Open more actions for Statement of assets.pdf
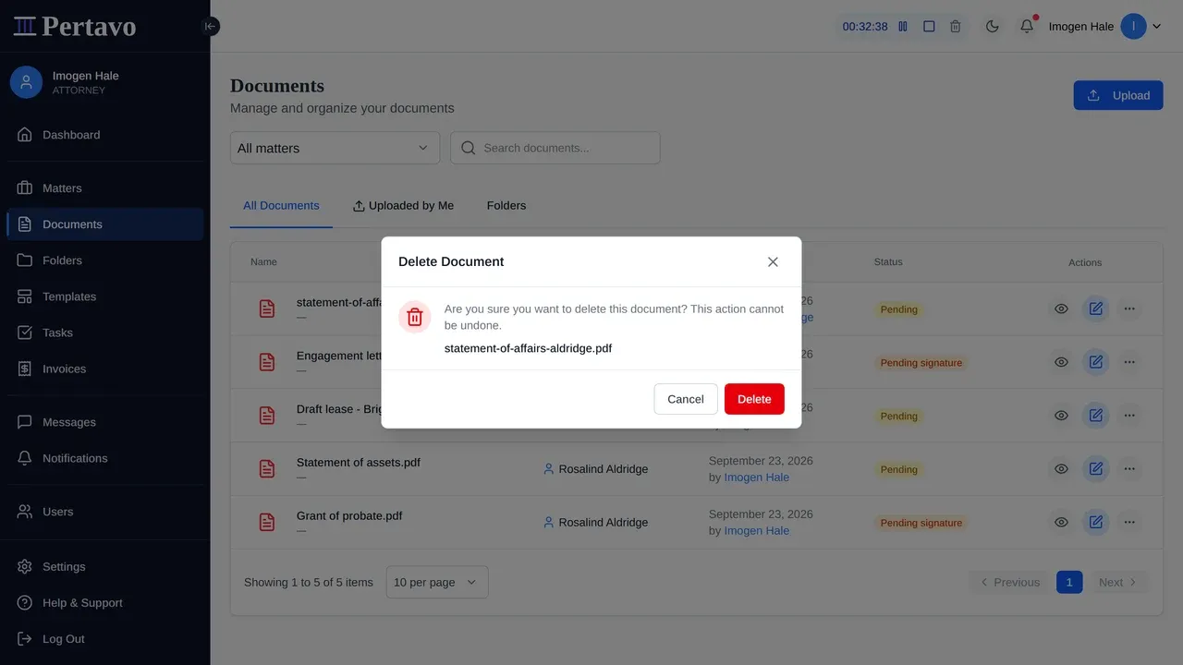 (x=1129, y=469)
